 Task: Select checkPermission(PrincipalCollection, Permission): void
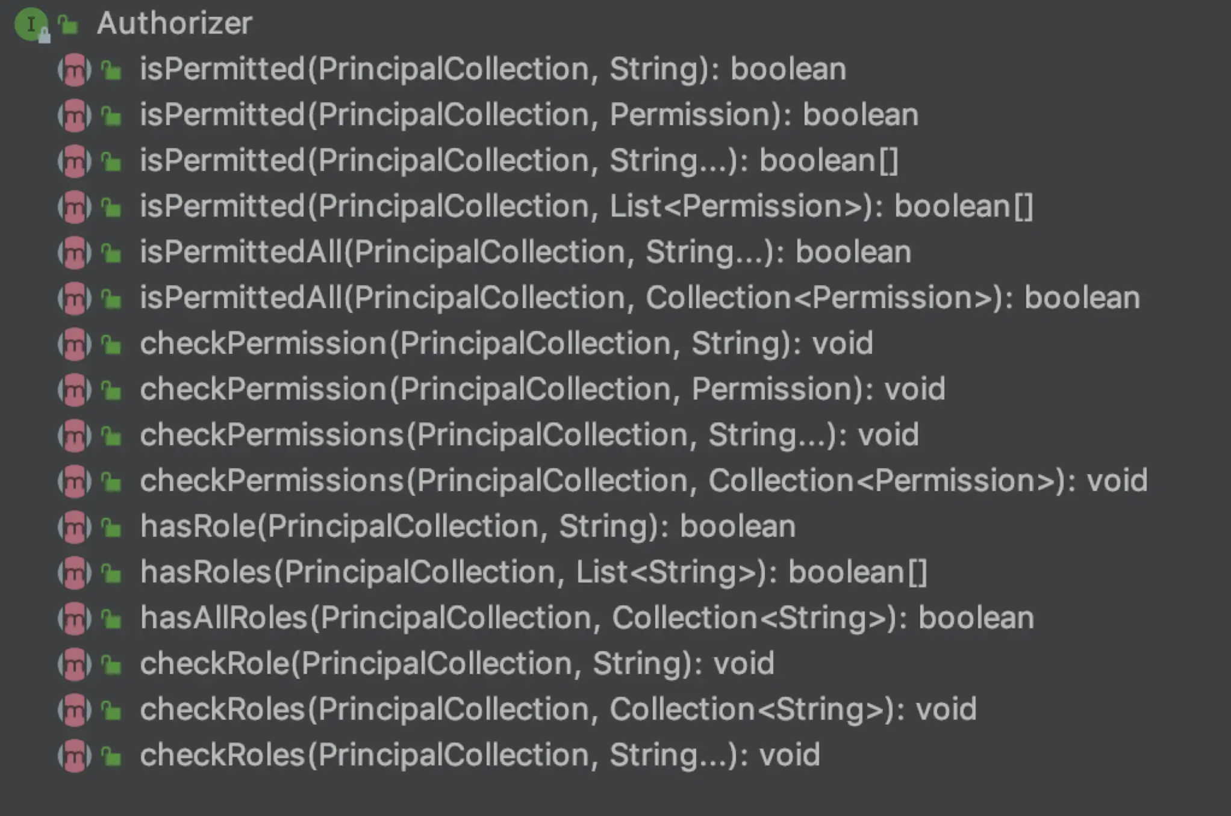(542, 389)
